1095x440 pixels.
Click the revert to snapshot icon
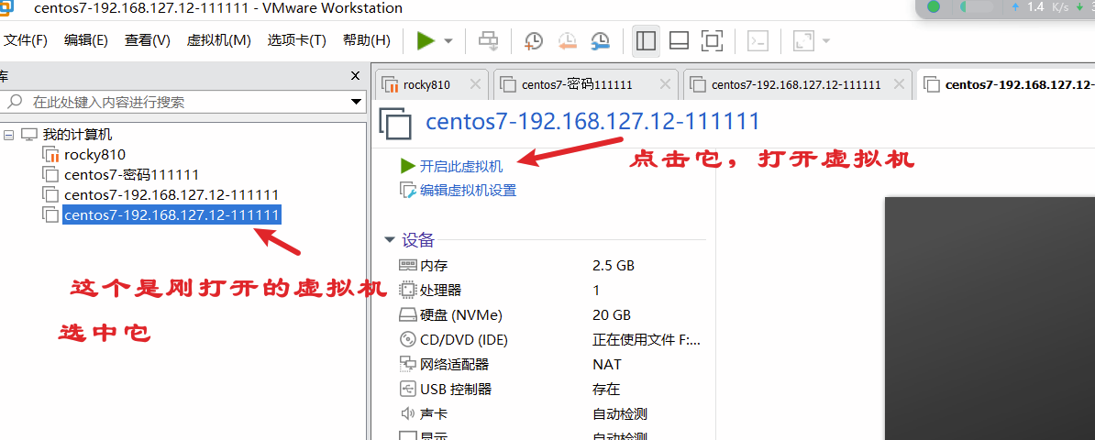[567, 41]
